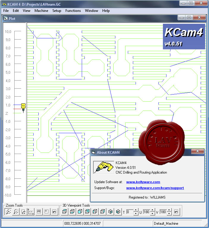The height and width of the screenshot is (228, 209).
Task: Click the T viewpoint input field
Action: pos(130,212)
